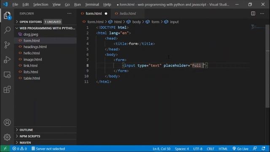Click the body breadcrumb item
This screenshot has width=270, height=152.
point(137,22)
